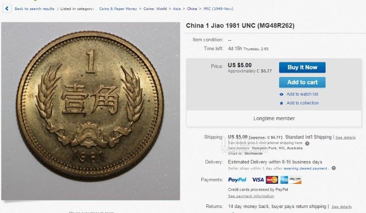
Task: Click the Add to cart button
Action: click(x=302, y=83)
